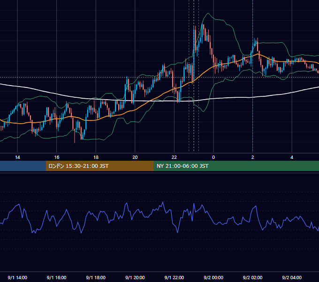Click the 9/1 20:00 time label
Screen dimensions: 319x282
click(135, 277)
